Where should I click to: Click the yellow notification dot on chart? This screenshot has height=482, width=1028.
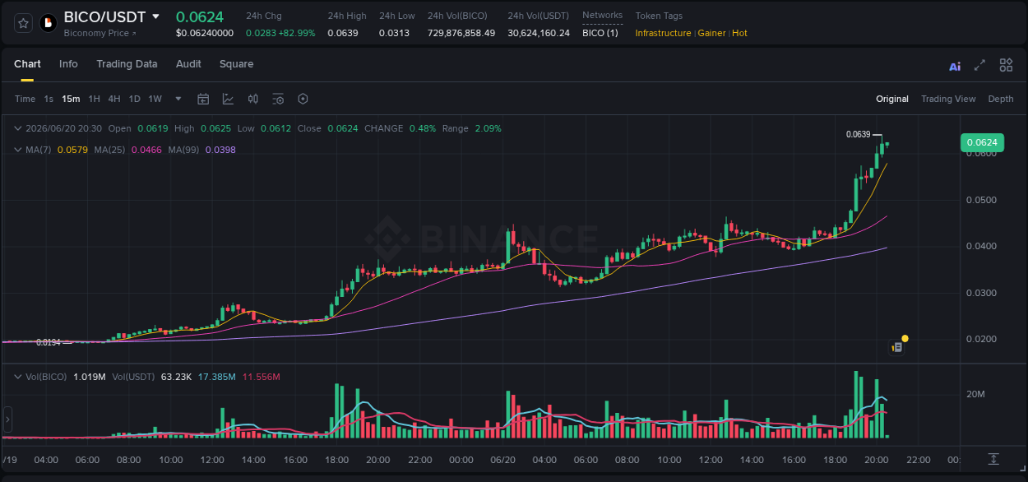coord(905,338)
